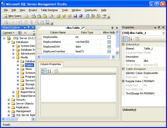
Task: Click the Analysis Services MDX Query icon
Action: point(34,16)
